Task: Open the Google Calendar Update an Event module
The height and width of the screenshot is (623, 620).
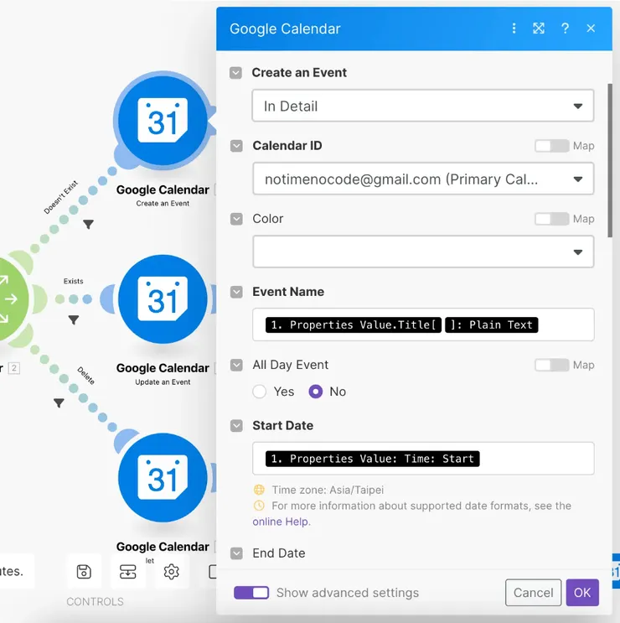Action: [x=163, y=299]
